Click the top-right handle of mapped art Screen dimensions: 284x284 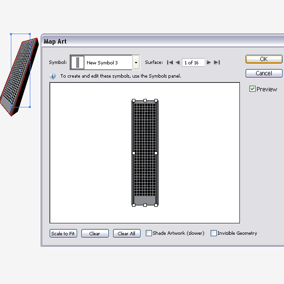click(x=156, y=100)
